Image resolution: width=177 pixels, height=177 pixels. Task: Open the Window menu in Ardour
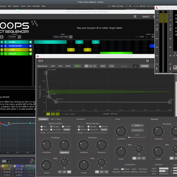click(36, 6)
